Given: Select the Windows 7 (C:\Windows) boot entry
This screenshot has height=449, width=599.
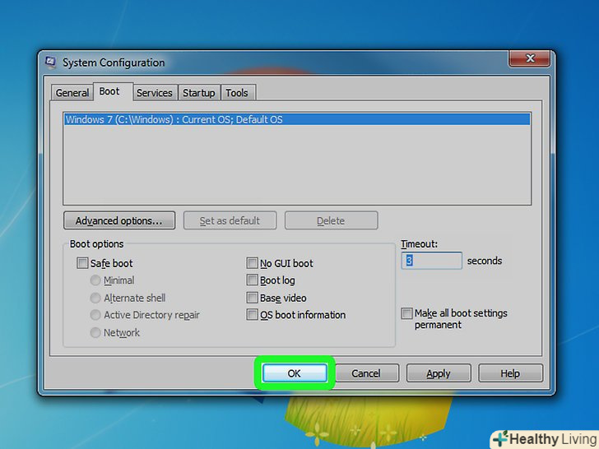Looking at the screenshot, I should pos(297,119).
